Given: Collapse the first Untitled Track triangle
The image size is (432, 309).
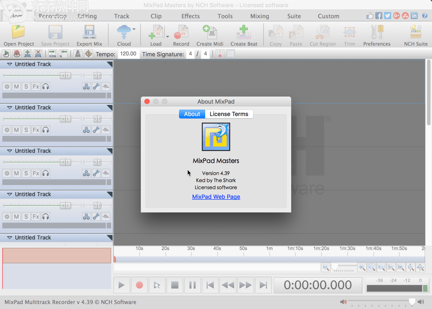Looking at the screenshot, I should point(9,64).
